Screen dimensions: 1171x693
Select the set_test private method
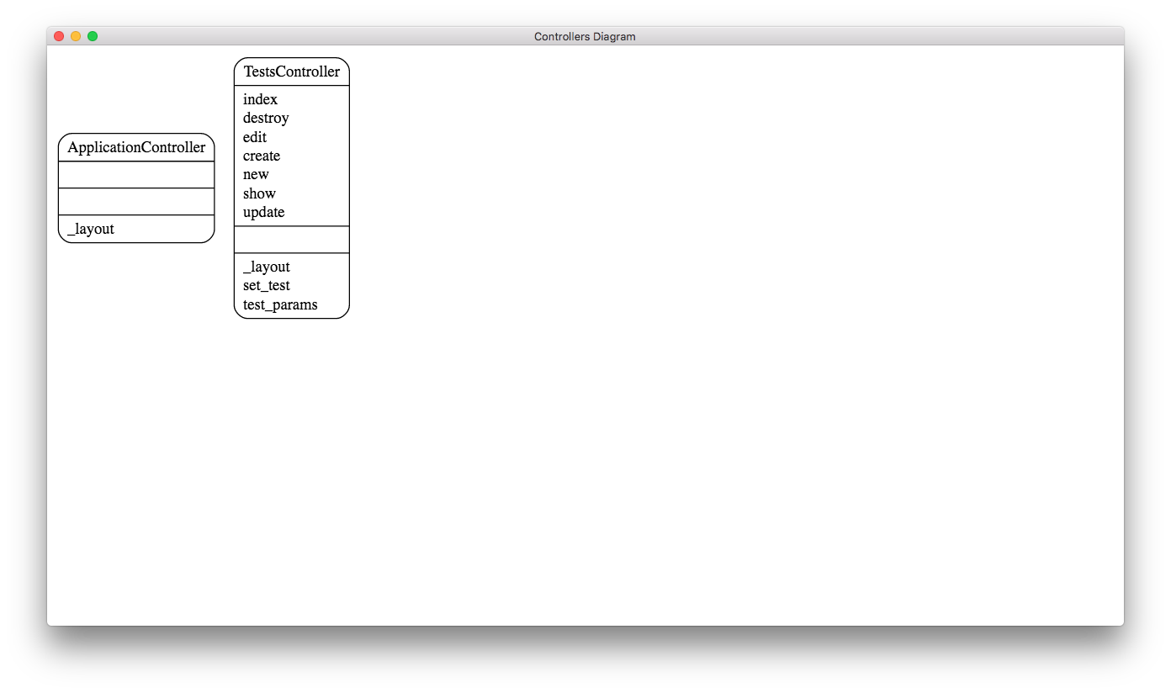[x=267, y=285]
